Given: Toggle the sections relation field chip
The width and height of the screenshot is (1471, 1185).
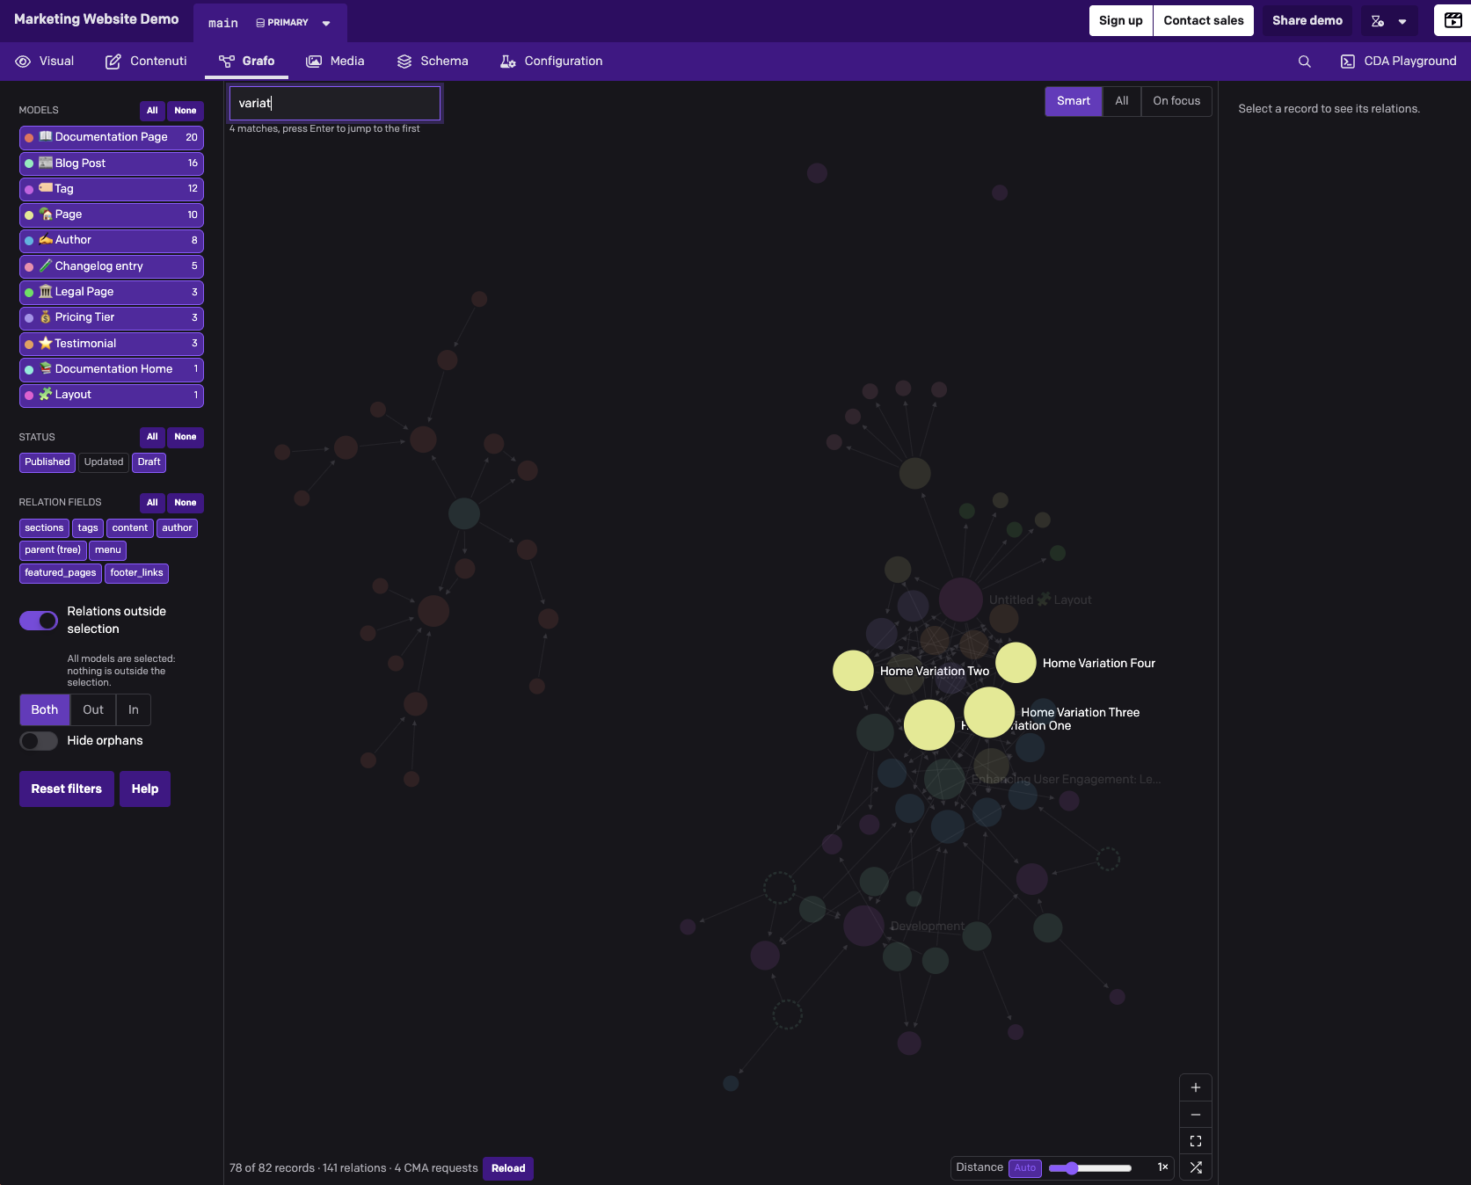Looking at the screenshot, I should coord(44,528).
